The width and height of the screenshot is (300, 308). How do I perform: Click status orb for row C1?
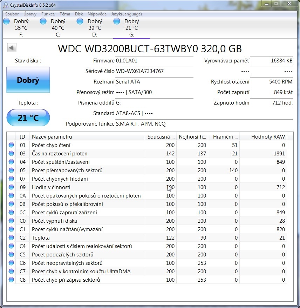coord(11,229)
